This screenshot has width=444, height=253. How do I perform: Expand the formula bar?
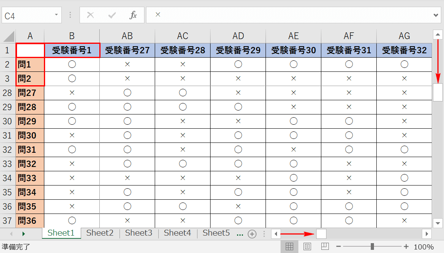click(x=436, y=15)
